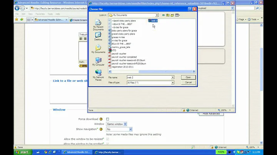The width and height of the screenshot is (277, 155).
Task: Open My Recent Documents in places bar
Action: pyautogui.click(x=98, y=25)
